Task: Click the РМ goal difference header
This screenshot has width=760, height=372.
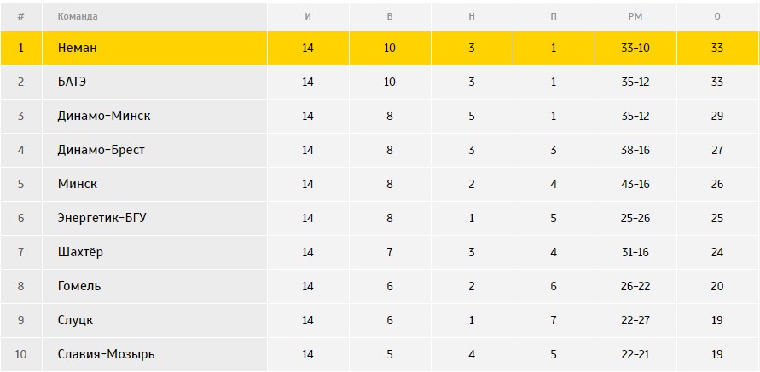Action: [635, 16]
